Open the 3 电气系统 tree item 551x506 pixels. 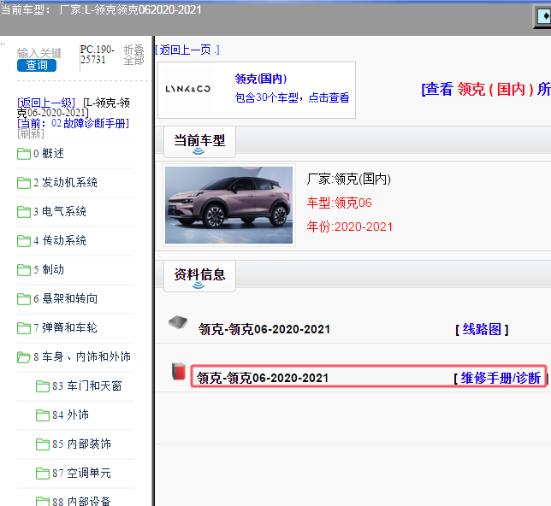pos(60,212)
